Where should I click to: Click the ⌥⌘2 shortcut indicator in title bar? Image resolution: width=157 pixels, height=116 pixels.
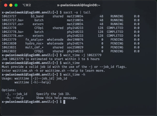(27, 5)
